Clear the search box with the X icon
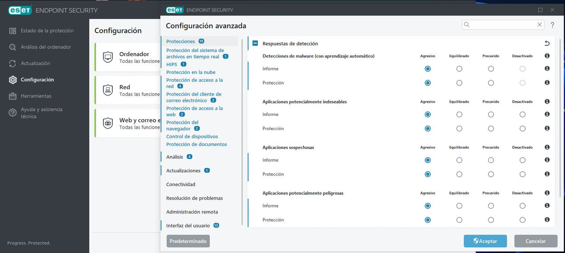 [539, 25]
